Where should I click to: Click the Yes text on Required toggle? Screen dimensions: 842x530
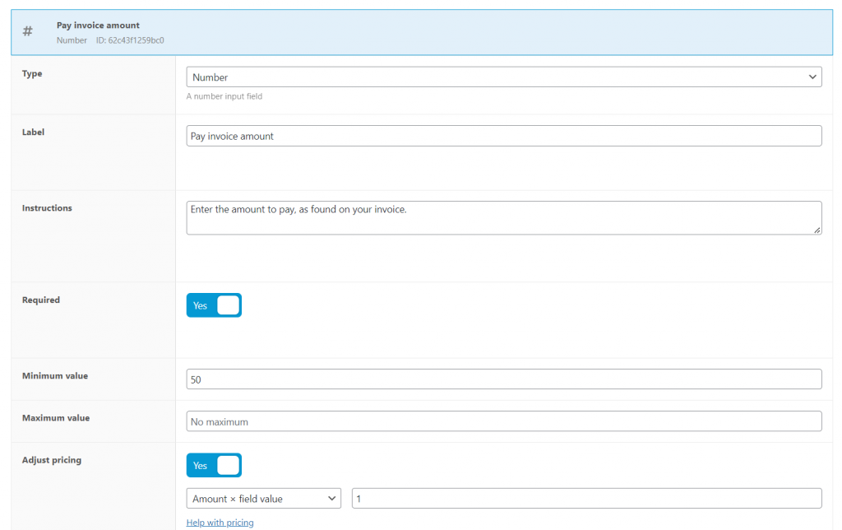click(201, 305)
